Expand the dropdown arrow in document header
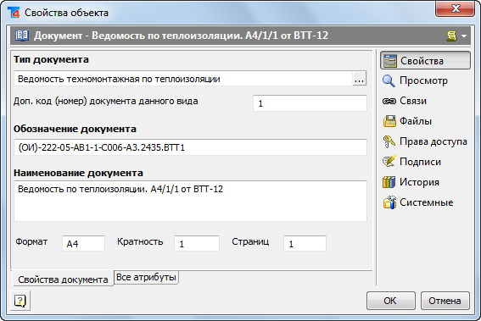Image resolution: width=481 pixels, height=321 pixels. (464, 36)
